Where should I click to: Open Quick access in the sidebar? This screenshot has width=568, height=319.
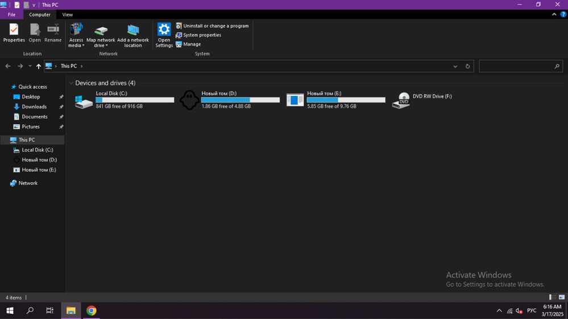pos(32,87)
